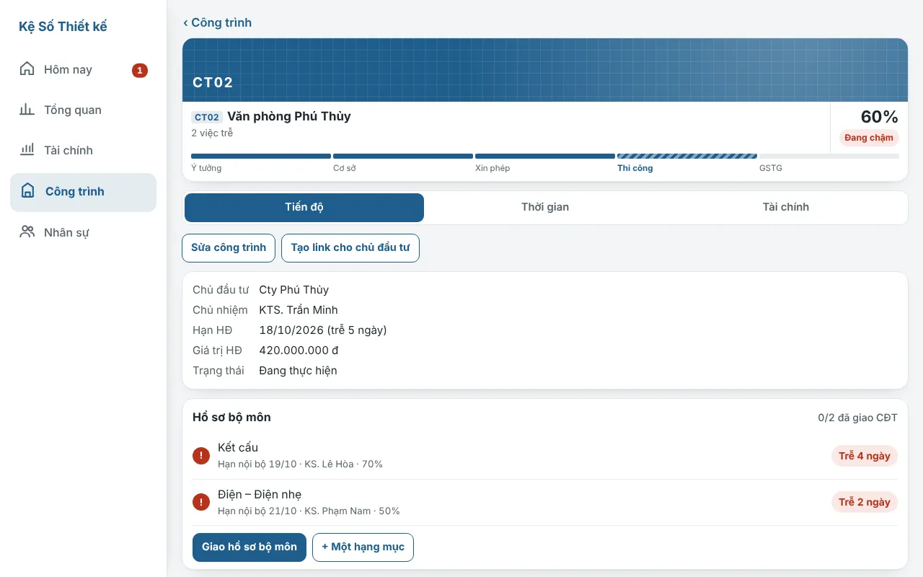Select the Tiến độ tab
Image resolution: width=923 pixels, height=577 pixels.
tap(304, 208)
